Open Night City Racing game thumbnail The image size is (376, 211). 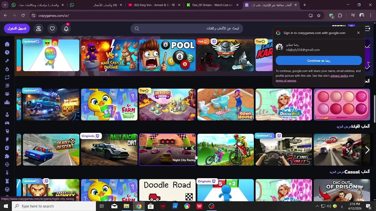(x=167, y=150)
